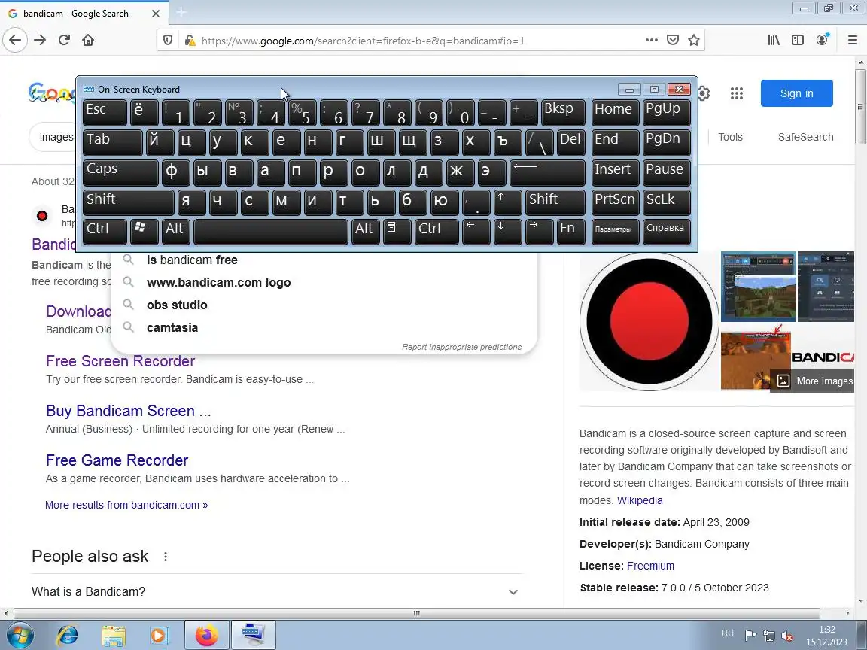Viewport: 867px width, 650px height.
Task: Open the Free Game Recorder link
Action: (117, 460)
